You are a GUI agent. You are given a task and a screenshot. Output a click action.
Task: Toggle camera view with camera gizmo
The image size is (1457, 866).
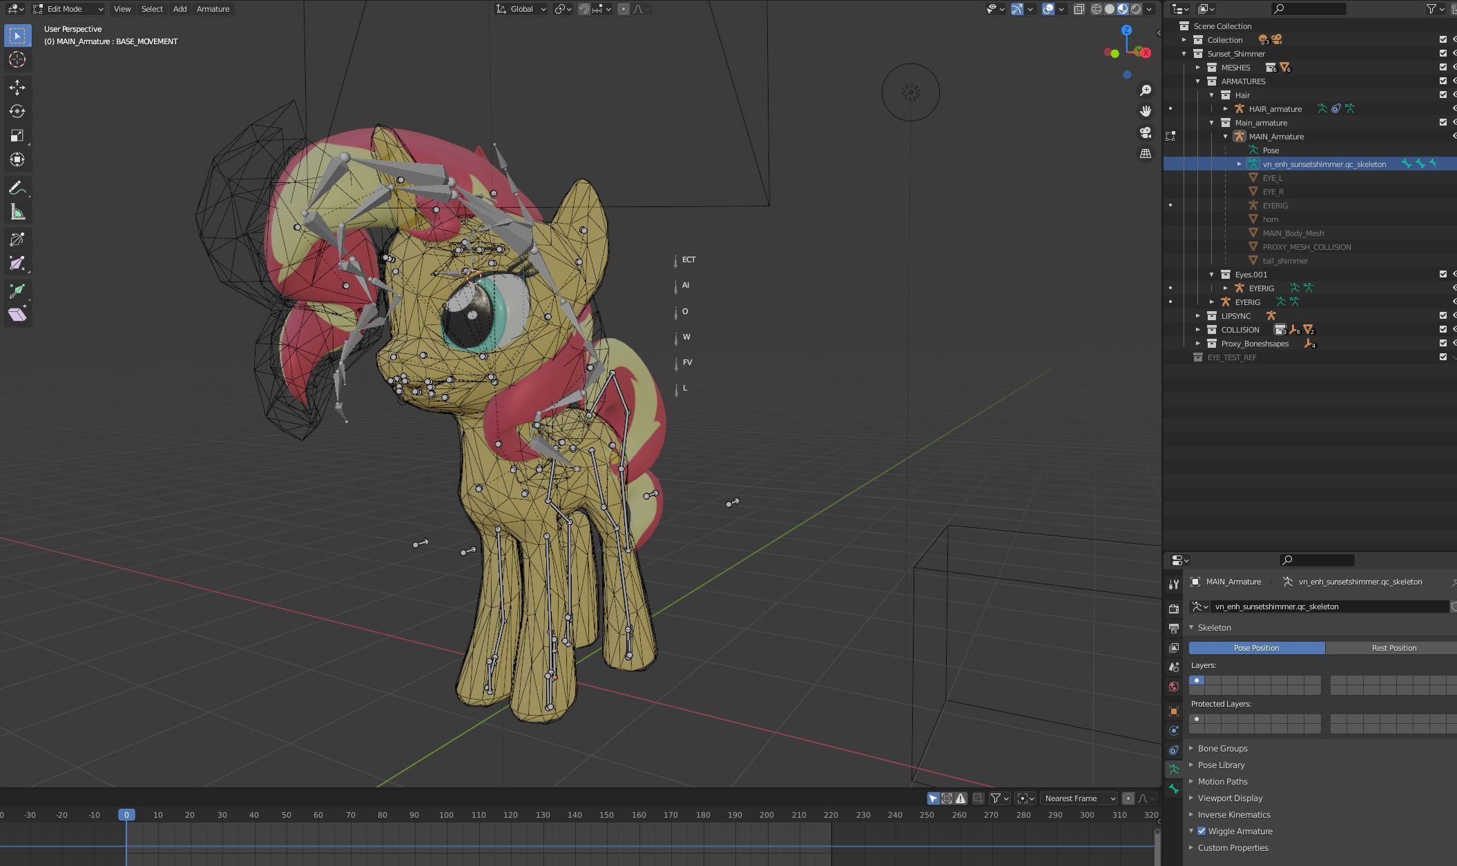click(x=1146, y=132)
